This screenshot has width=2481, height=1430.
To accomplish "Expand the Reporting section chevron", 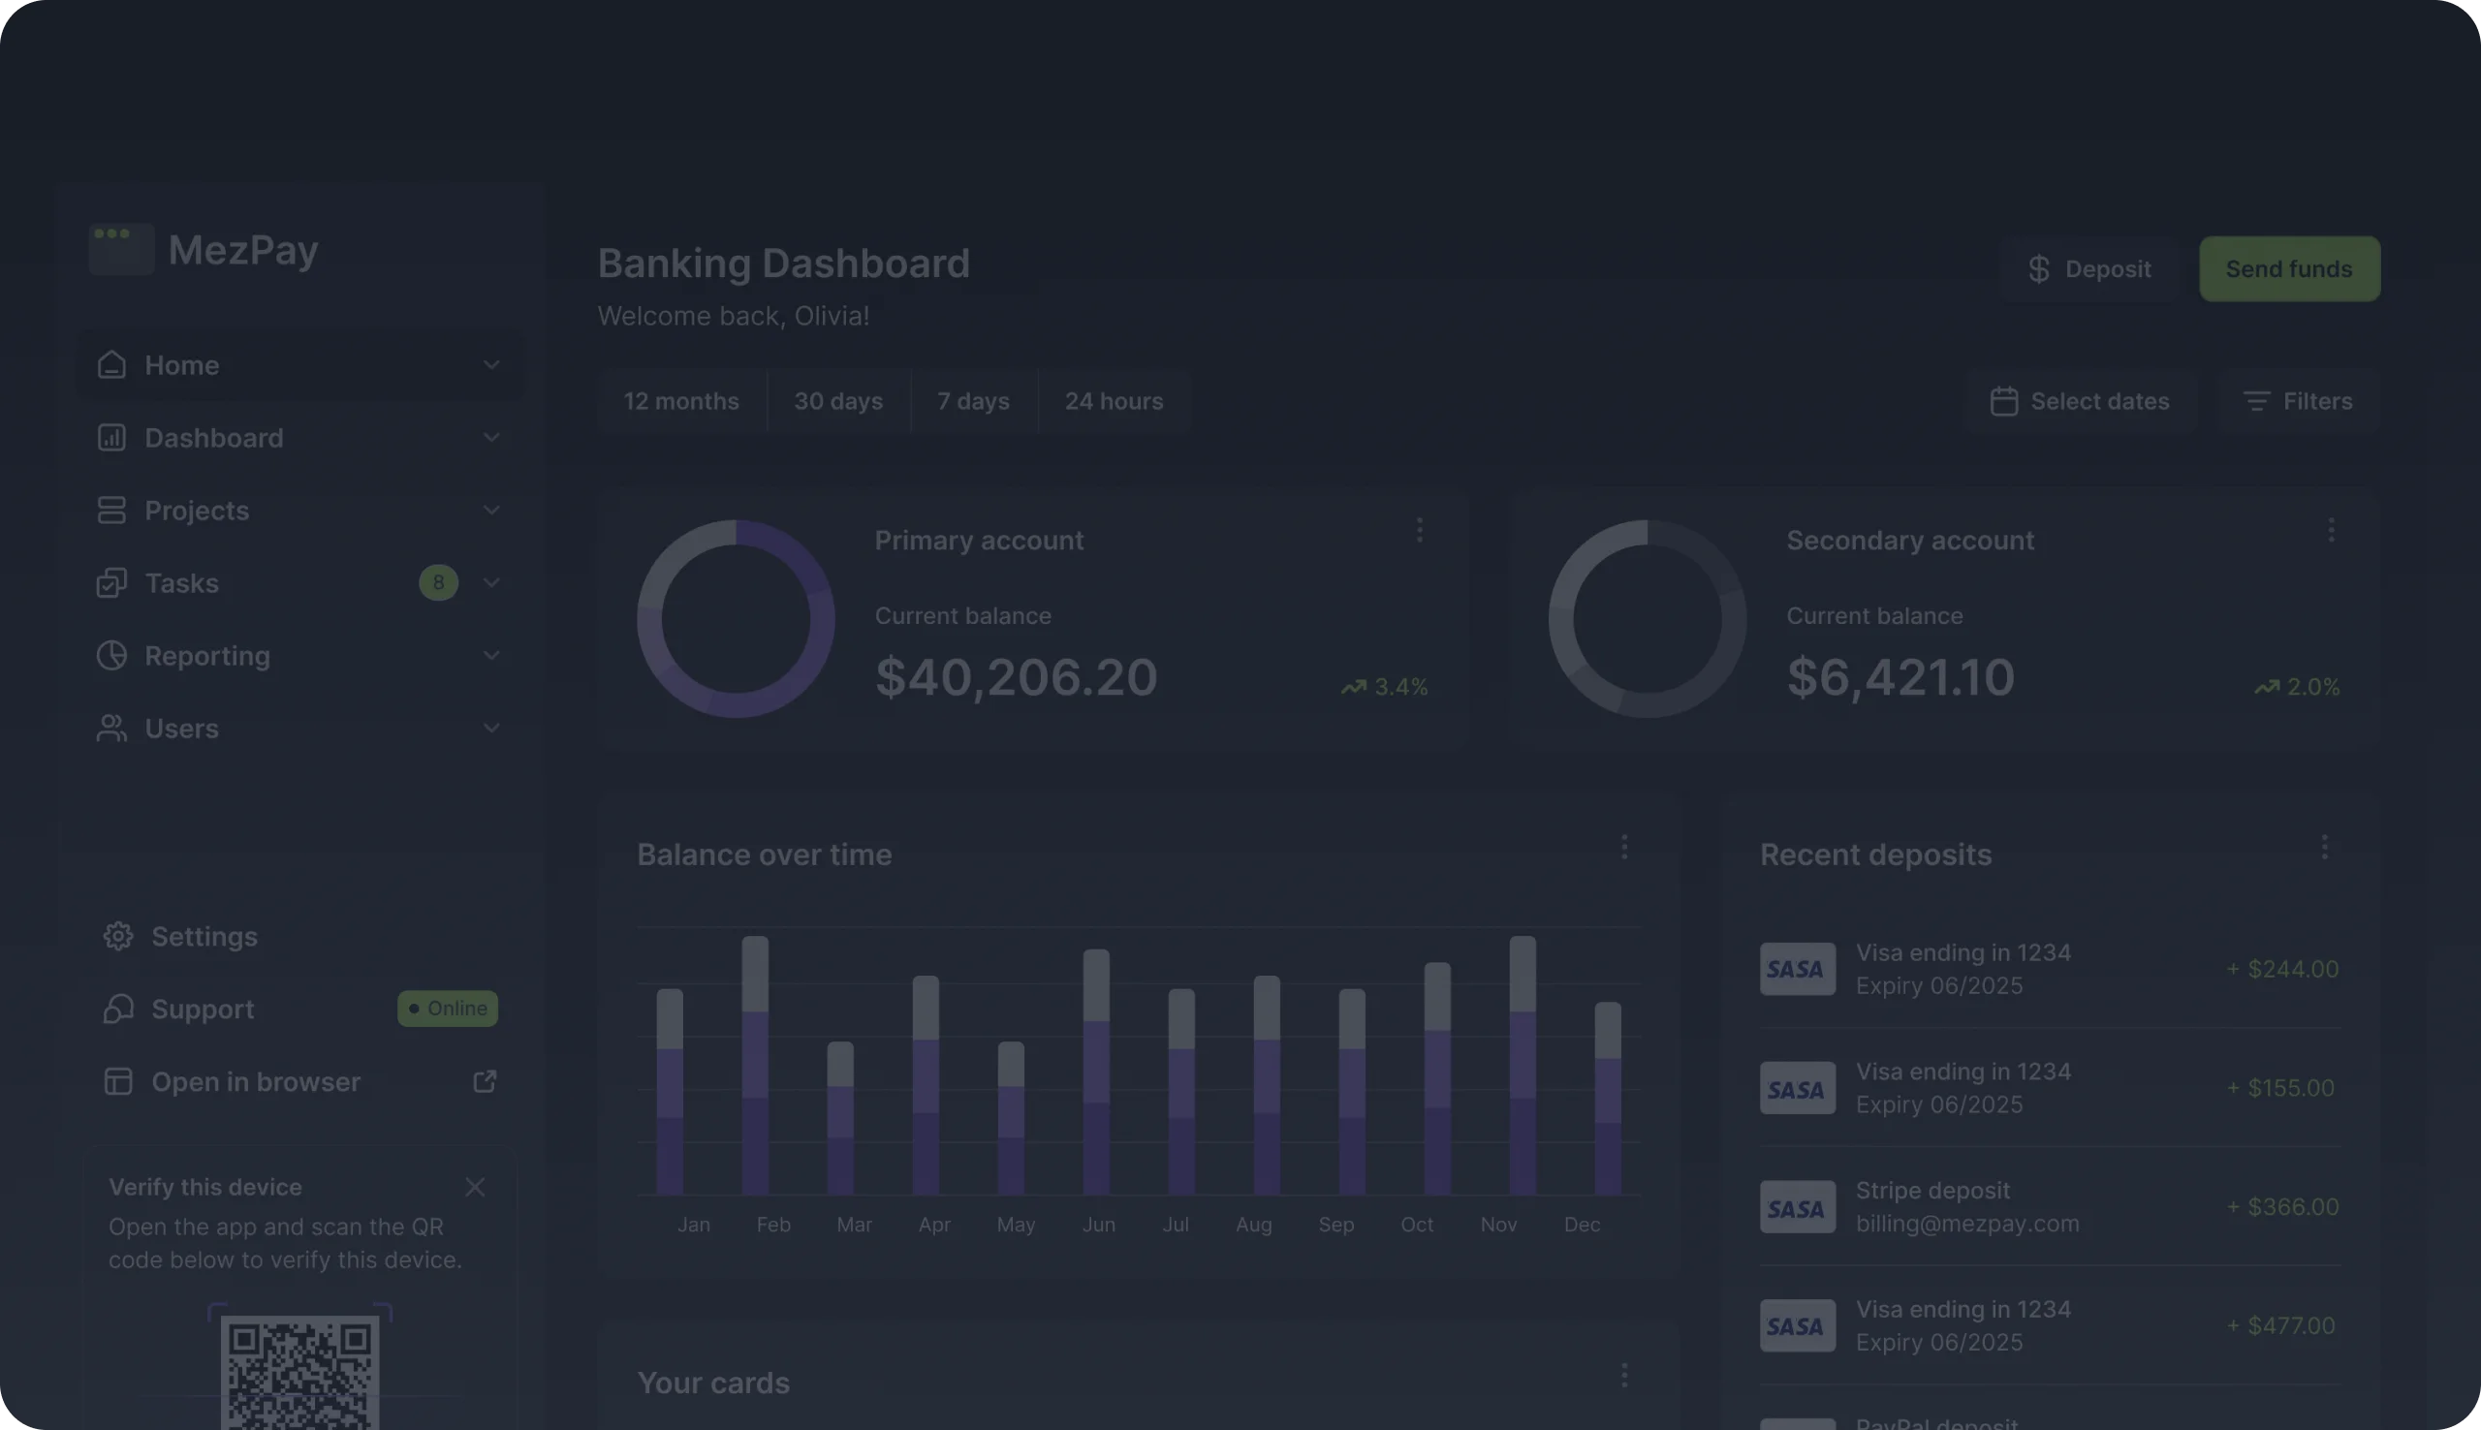I will tap(491, 655).
